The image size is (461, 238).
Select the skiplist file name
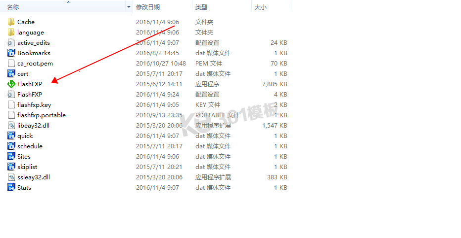27,167
